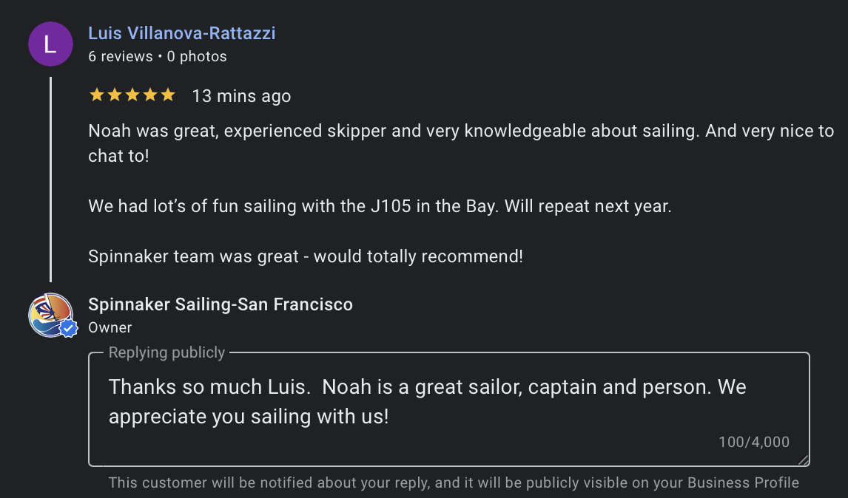Click the reply visibility notice text
The image size is (848, 498).
(454, 483)
